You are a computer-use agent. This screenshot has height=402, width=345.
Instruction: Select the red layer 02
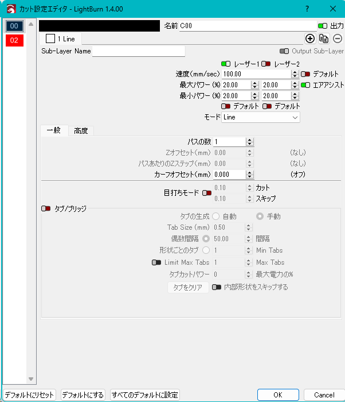pos(14,40)
